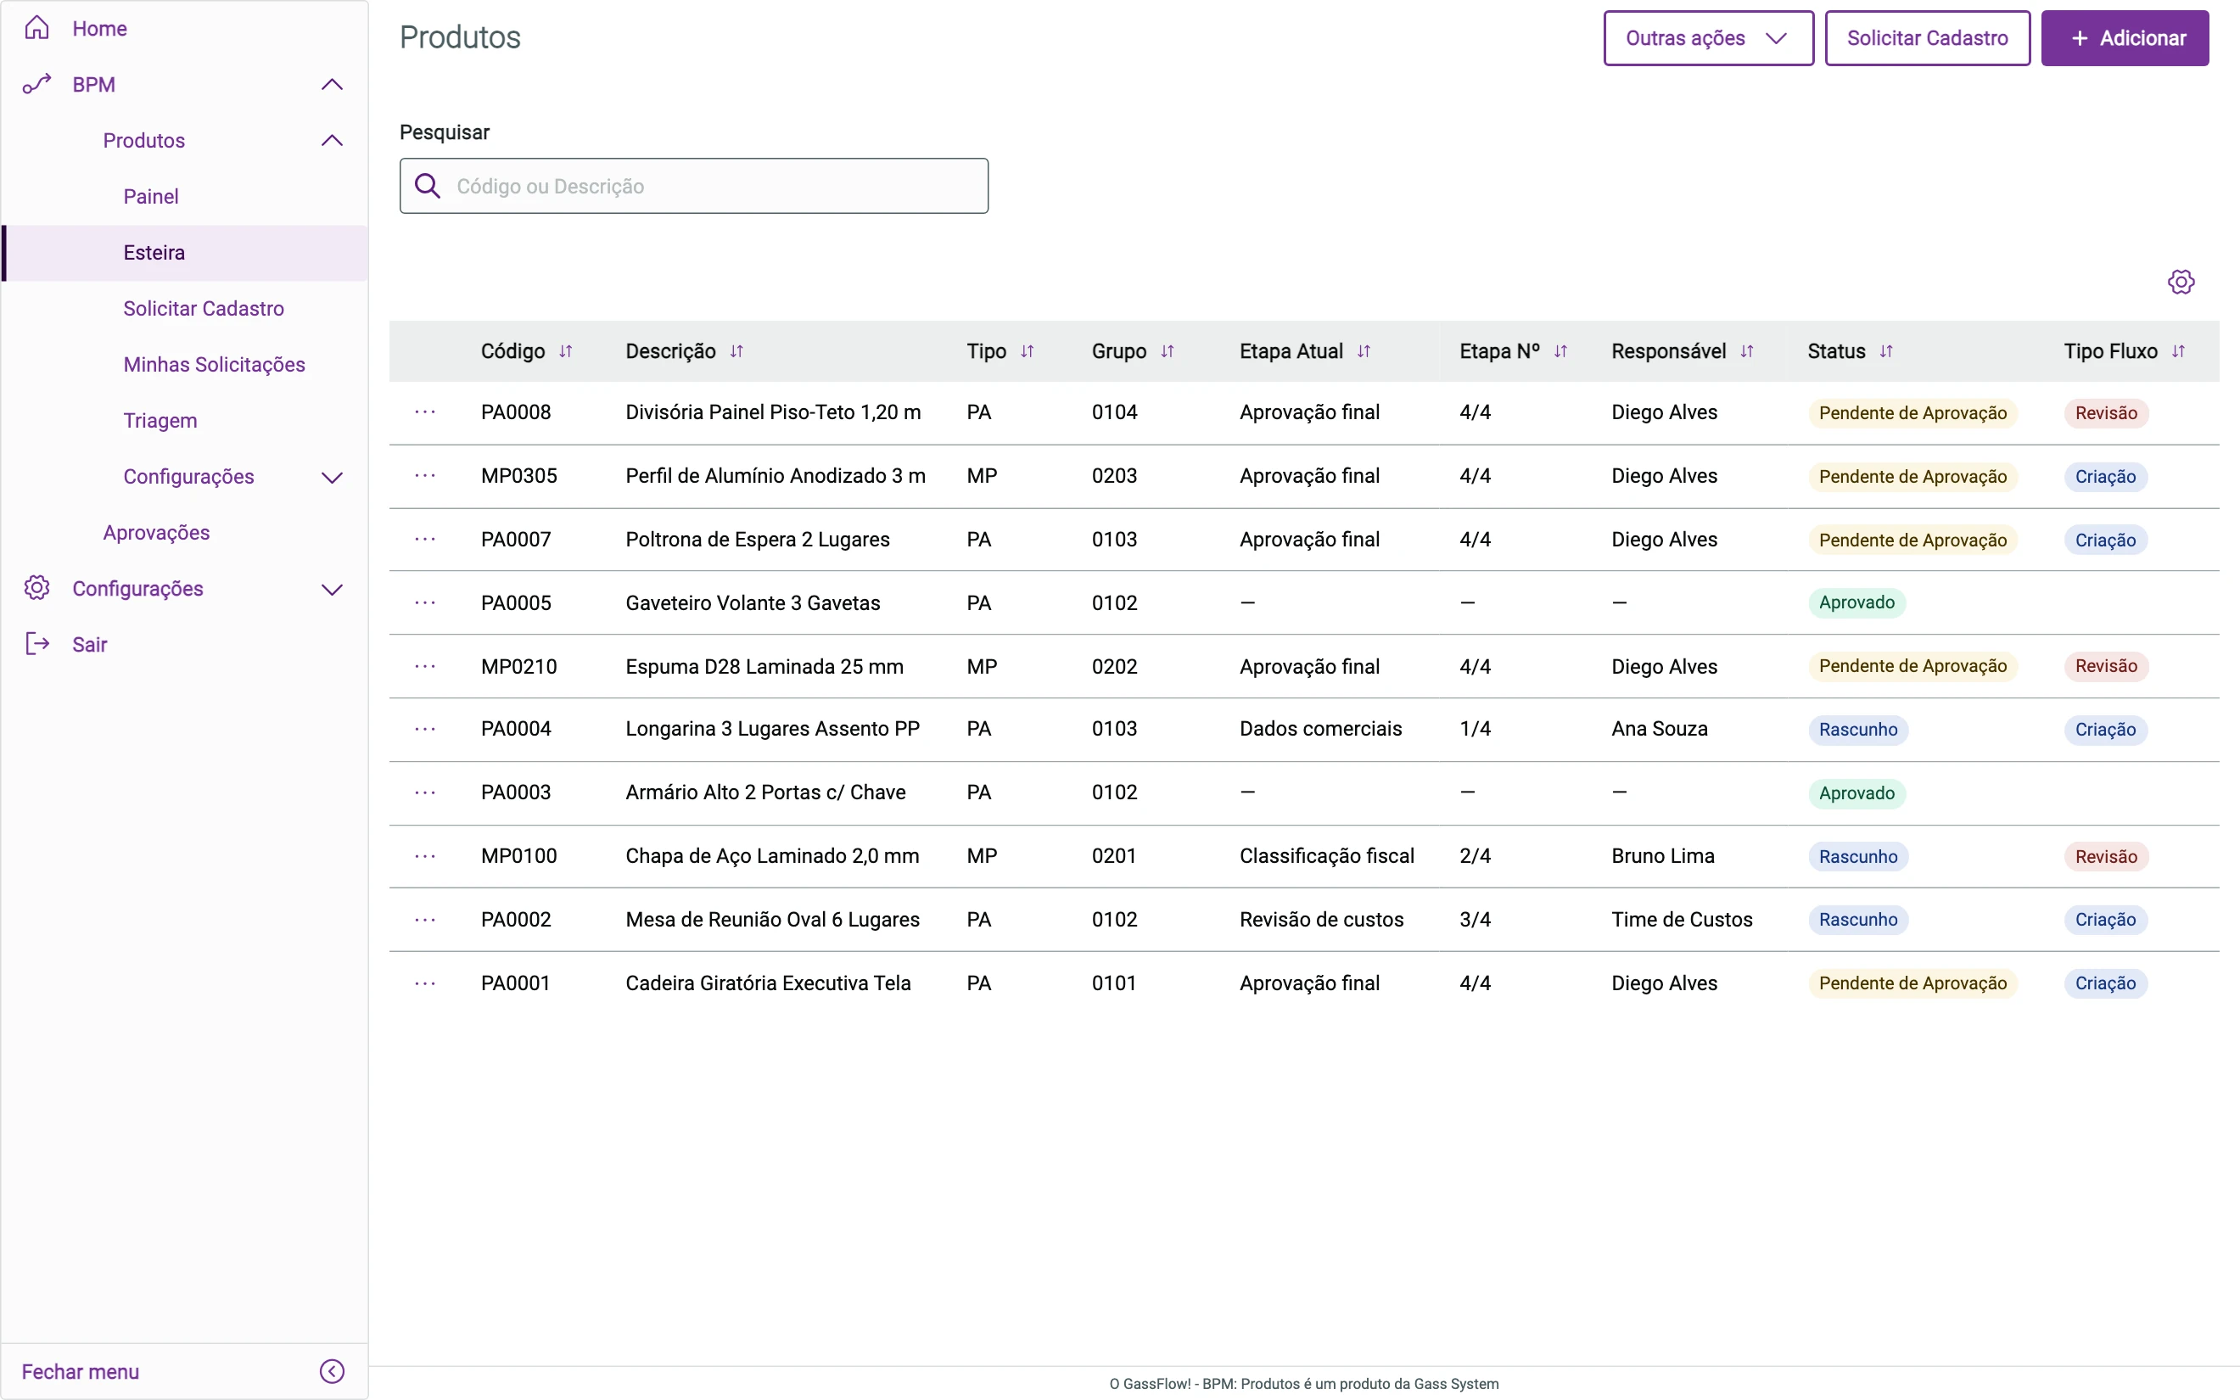Open Solicitar Cadastro sidebar link
Screen dimensions: 2240x1400
click(204, 308)
